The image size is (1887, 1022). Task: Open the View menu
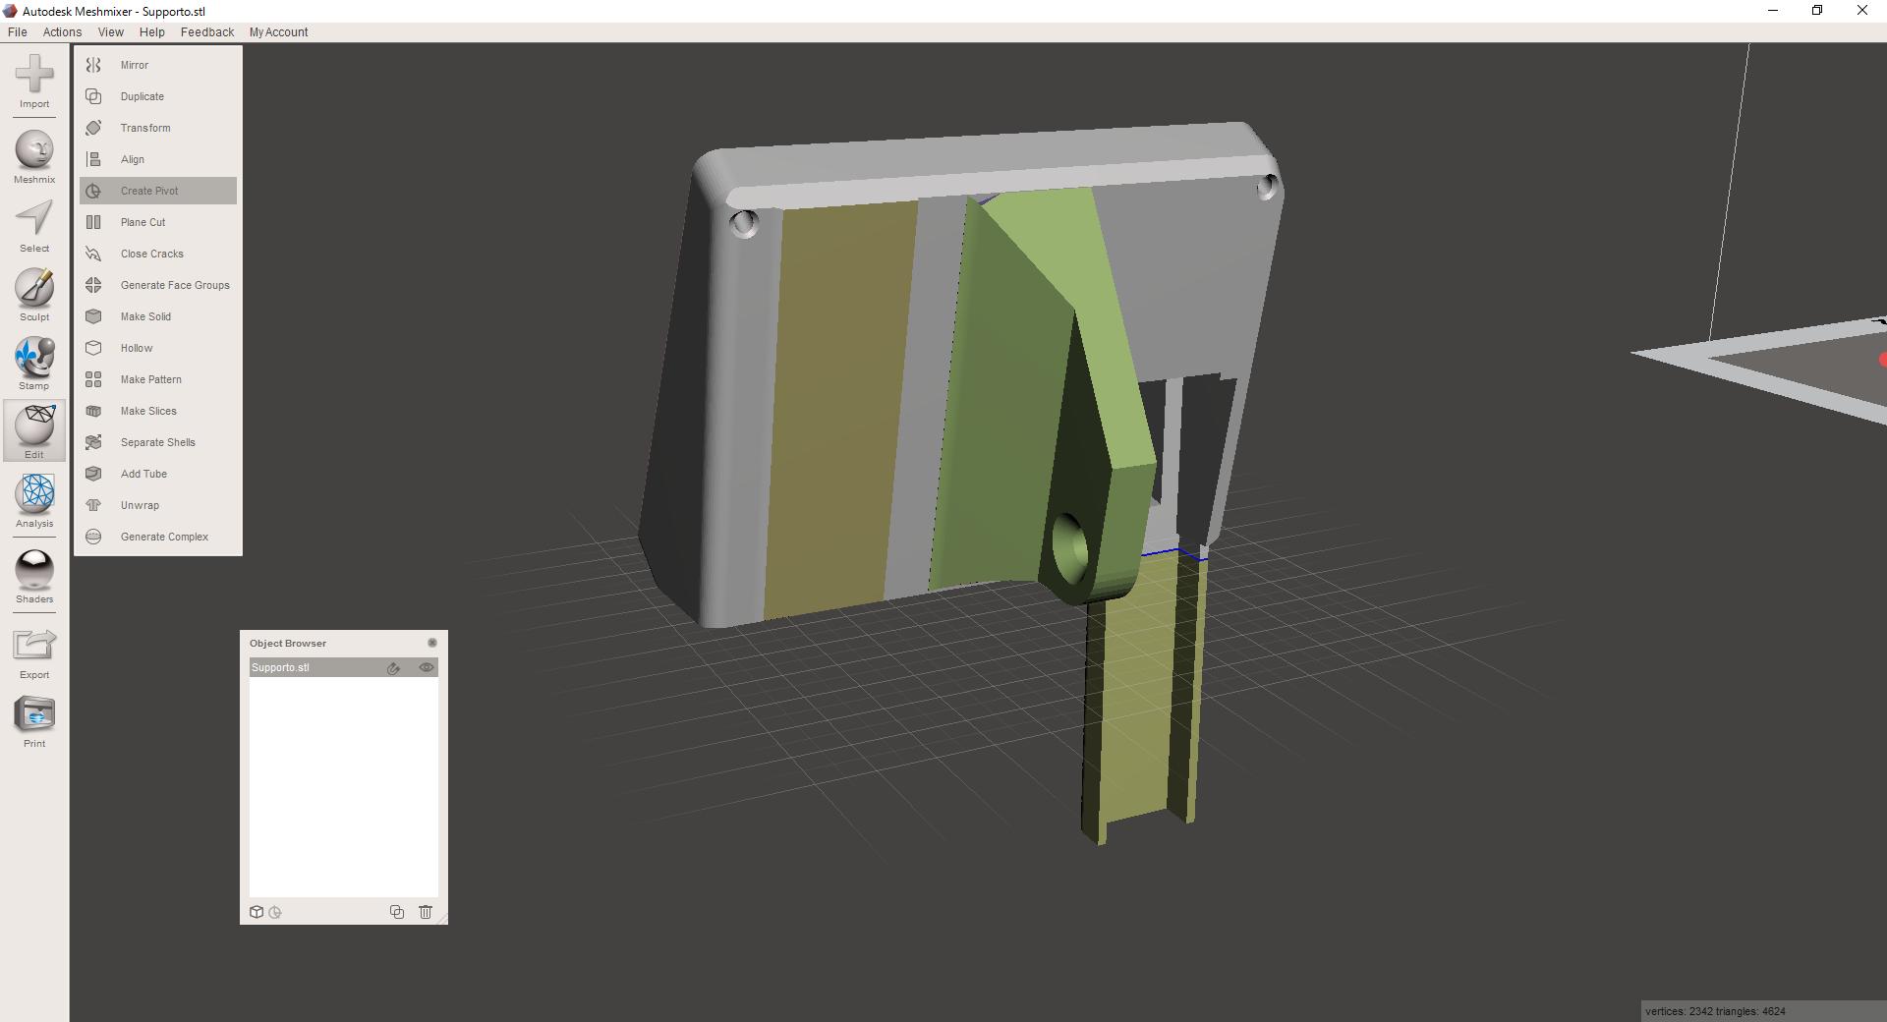(111, 32)
